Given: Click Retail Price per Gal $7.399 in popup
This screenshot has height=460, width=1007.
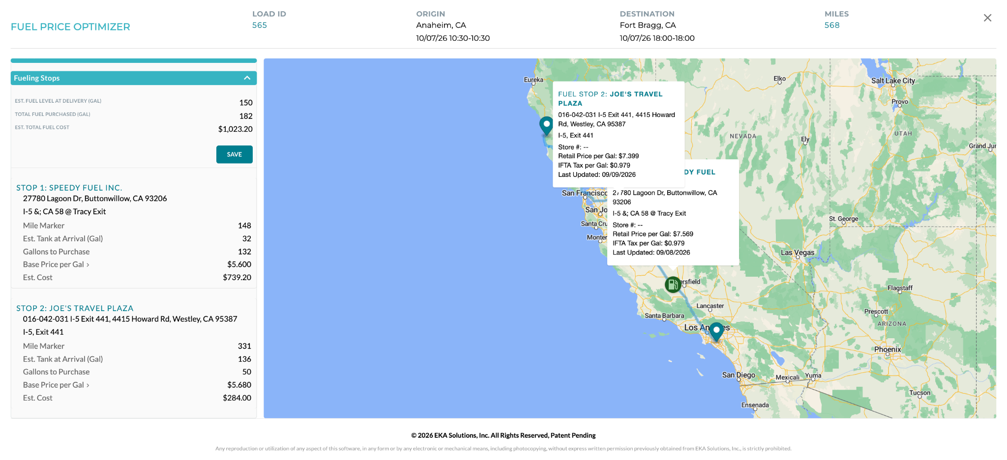Looking at the screenshot, I should pyautogui.click(x=598, y=156).
